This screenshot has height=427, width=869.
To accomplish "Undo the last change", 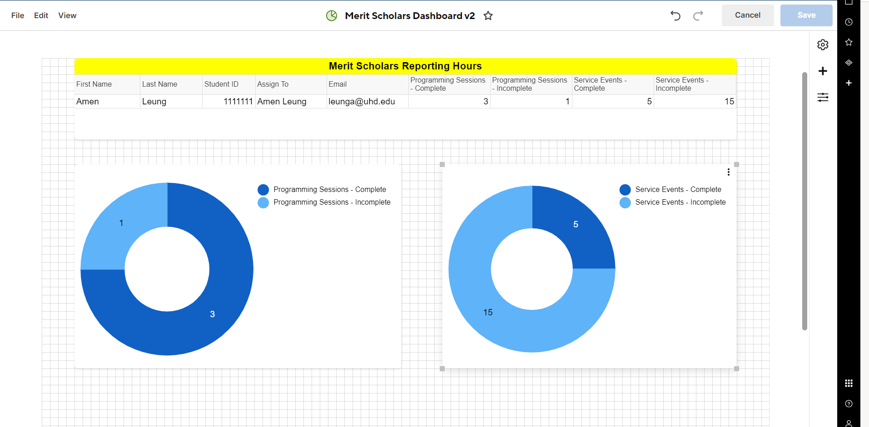I will click(x=675, y=16).
